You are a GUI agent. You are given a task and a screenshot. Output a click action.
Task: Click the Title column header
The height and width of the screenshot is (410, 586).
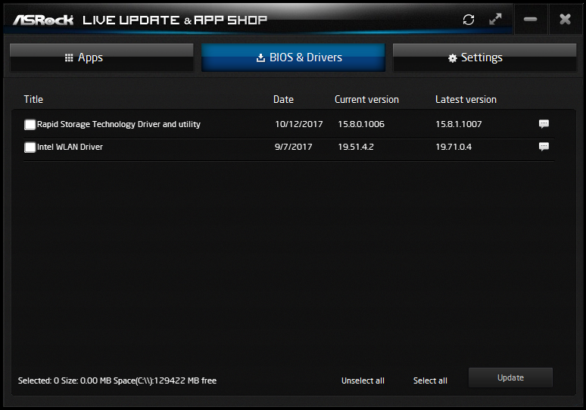[33, 99]
